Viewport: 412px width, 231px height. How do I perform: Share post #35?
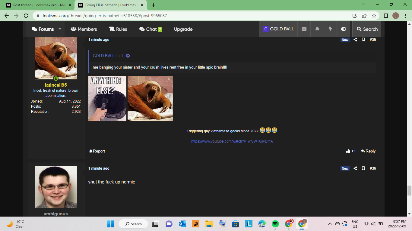coord(355,40)
